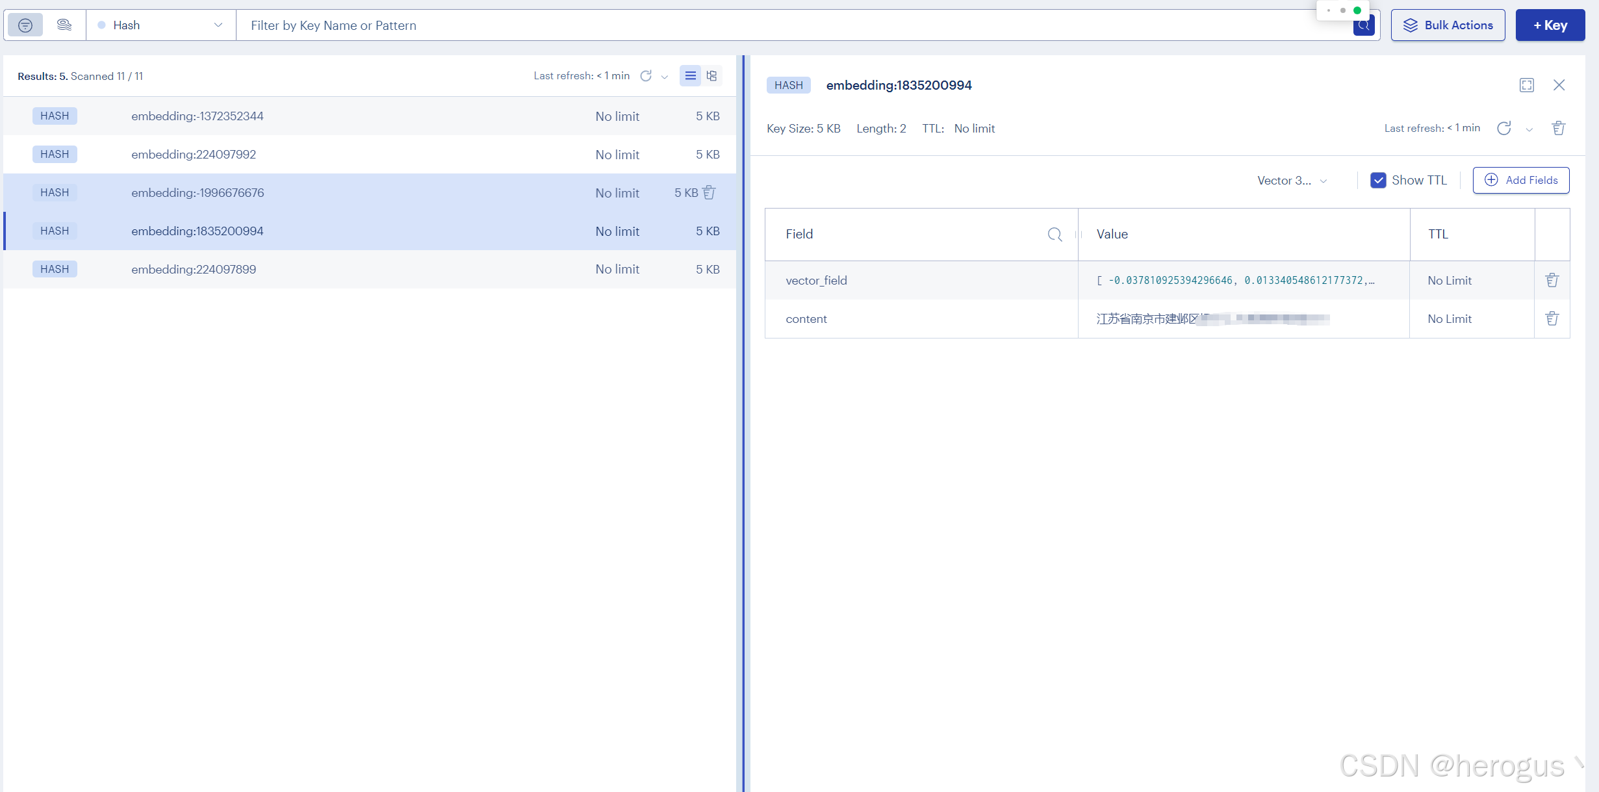Viewport: 1599px width, 792px height.
Task: Close the key details panel
Action: point(1559,85)
